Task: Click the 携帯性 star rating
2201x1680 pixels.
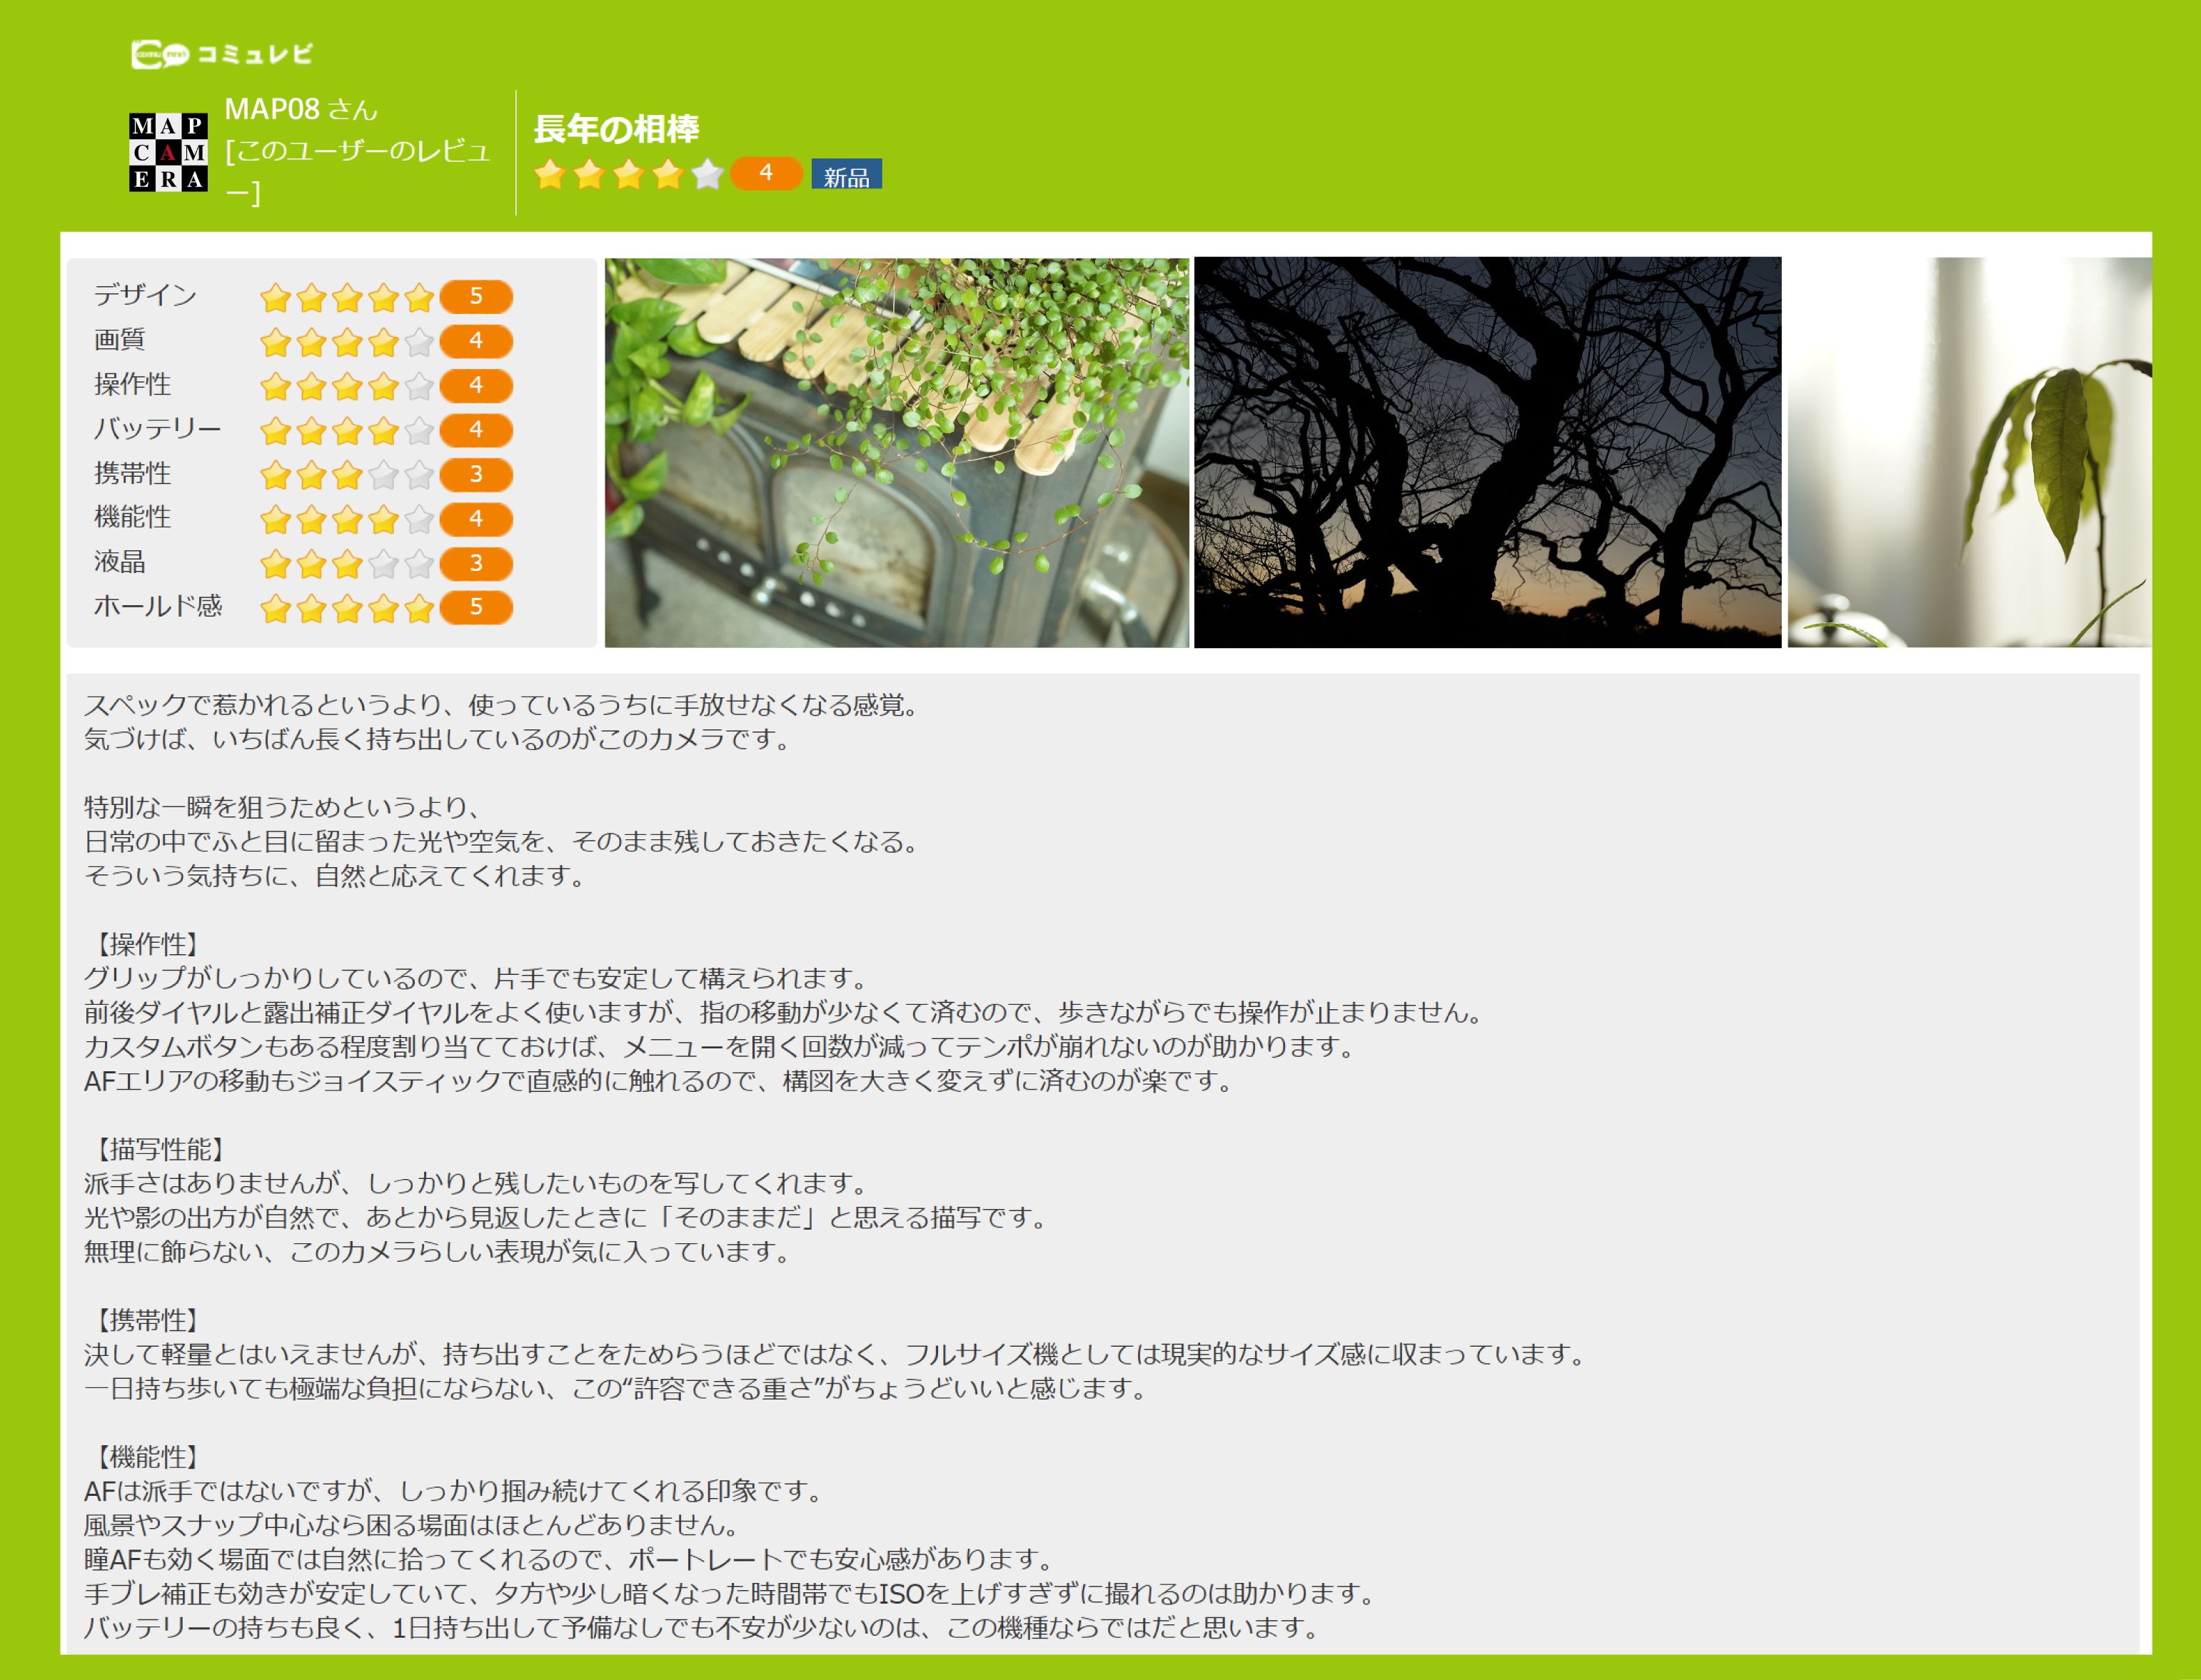Action: coord(347,475)
